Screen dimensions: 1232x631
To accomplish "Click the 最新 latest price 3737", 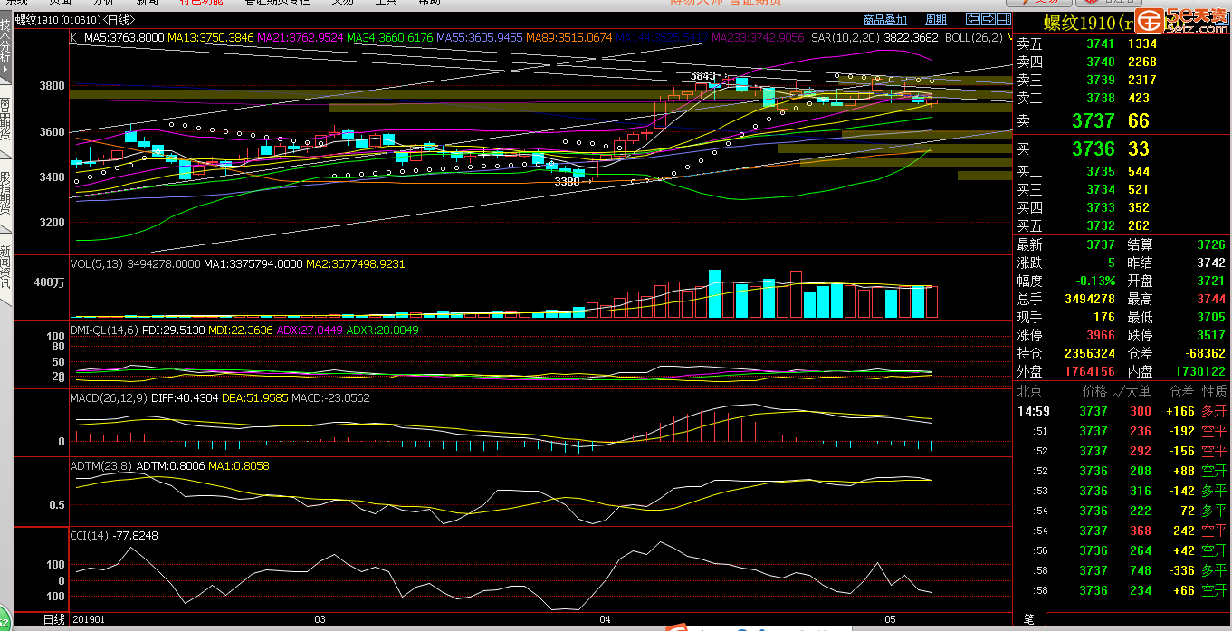I will 1101,244.
